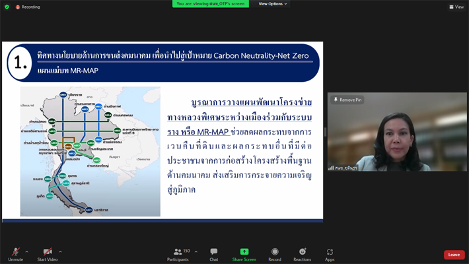The height and width of the screenshot is (264, 469).
Task: Click the green Share Screen icon
Action: point(244,252)
